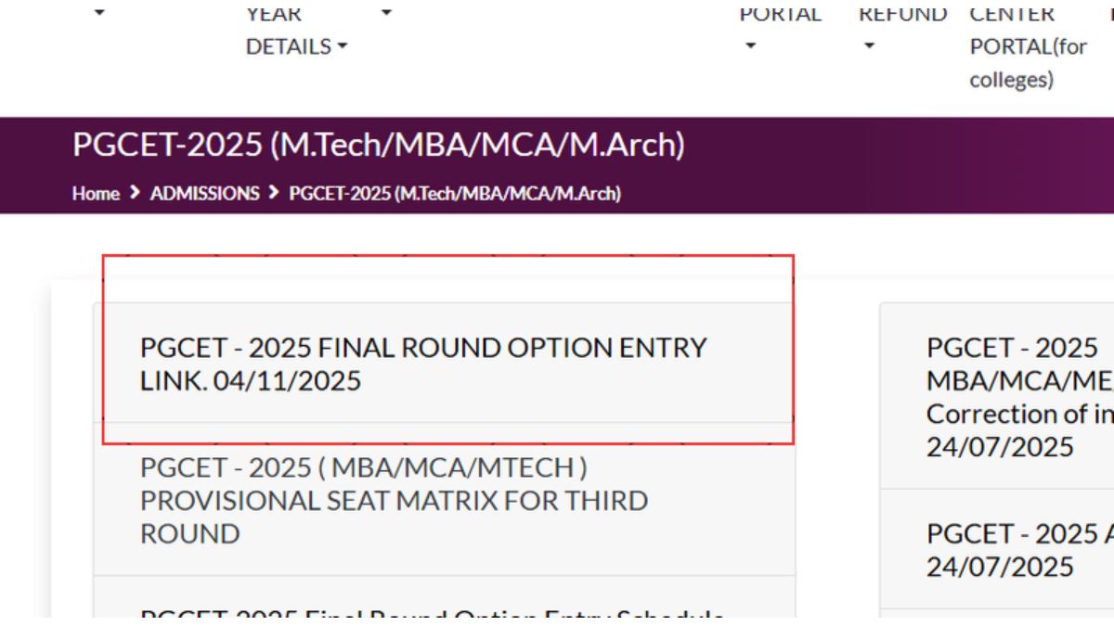Open the leftmost navigation dropdown caret

tap(100, 13)
